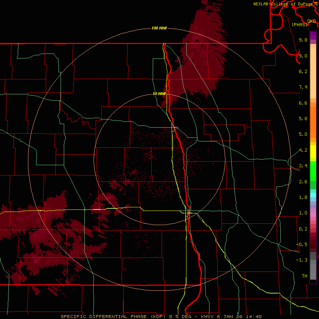Click the 100 NMI range ring label
The image size is (319, 319).
pyautogui.click(x=159, y=28)
